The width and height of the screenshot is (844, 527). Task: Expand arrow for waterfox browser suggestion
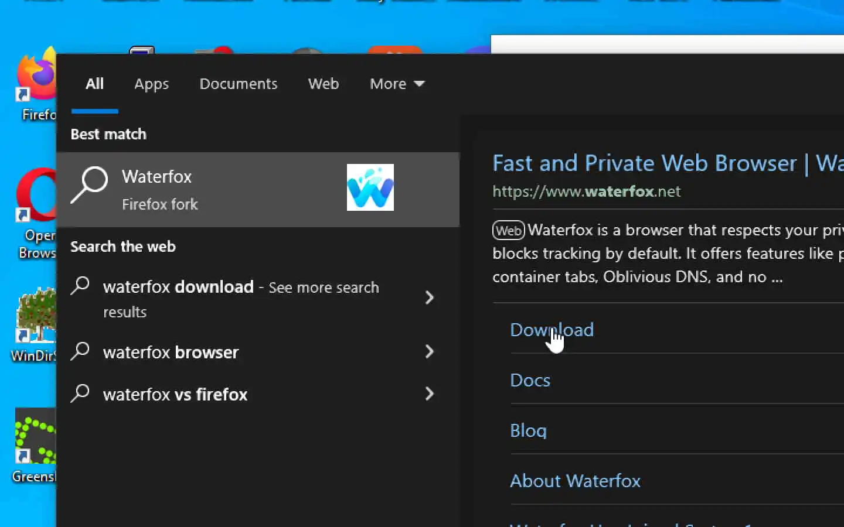(x=429, y=351)
